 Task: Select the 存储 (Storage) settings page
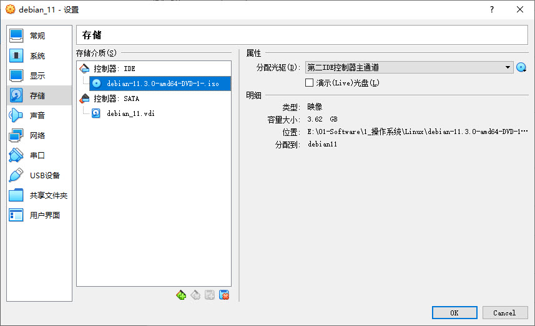39,96
